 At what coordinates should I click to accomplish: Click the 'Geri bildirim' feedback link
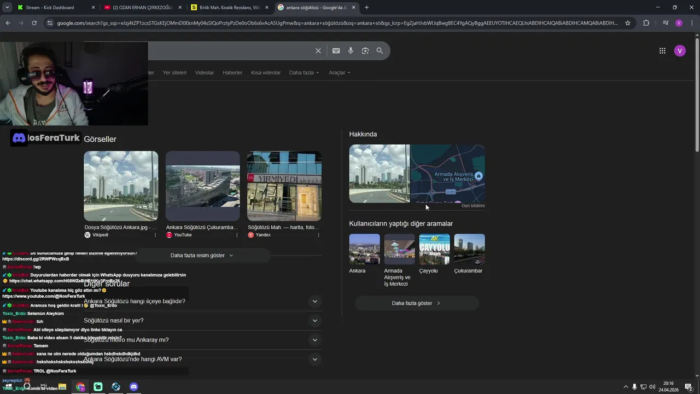coord(473,206)
